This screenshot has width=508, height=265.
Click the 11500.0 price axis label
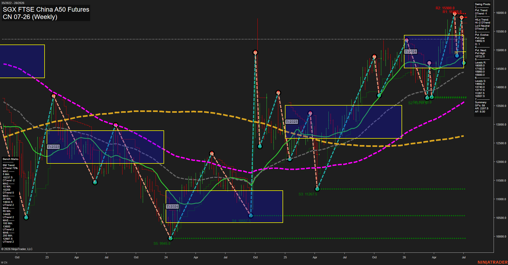501,180
